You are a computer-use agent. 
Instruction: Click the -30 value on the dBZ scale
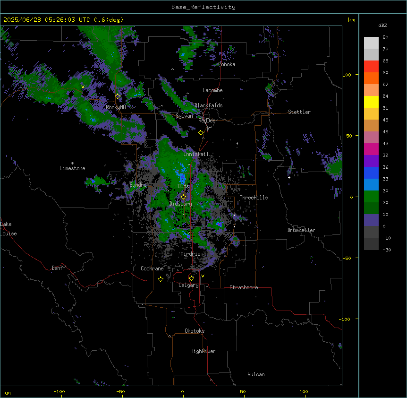(387, 250)
